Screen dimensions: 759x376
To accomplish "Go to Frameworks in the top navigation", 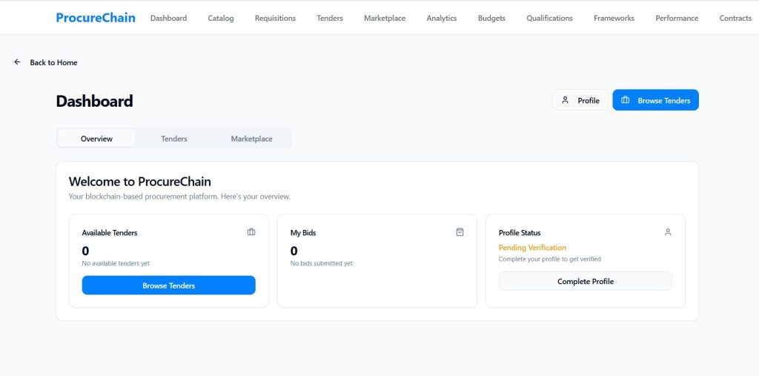I will [614, 18].
